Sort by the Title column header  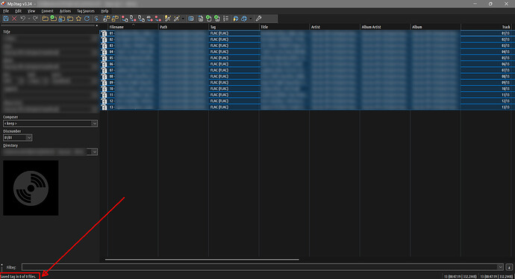284,27
